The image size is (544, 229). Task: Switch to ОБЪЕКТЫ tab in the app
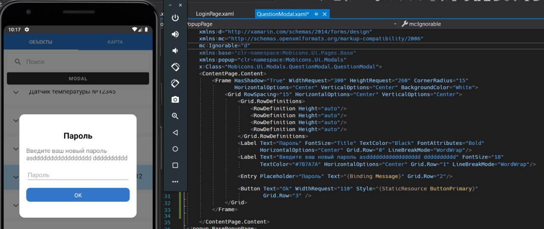41,42
